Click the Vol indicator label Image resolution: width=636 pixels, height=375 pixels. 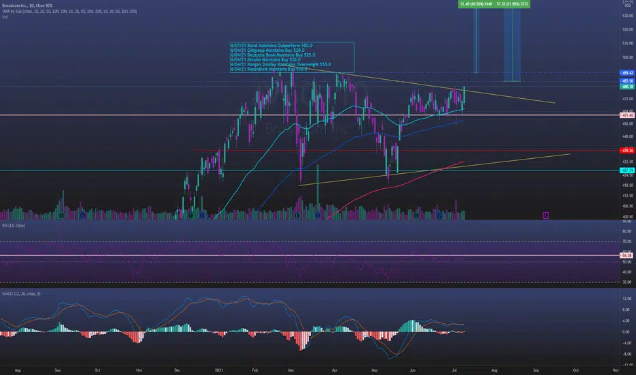5,17
